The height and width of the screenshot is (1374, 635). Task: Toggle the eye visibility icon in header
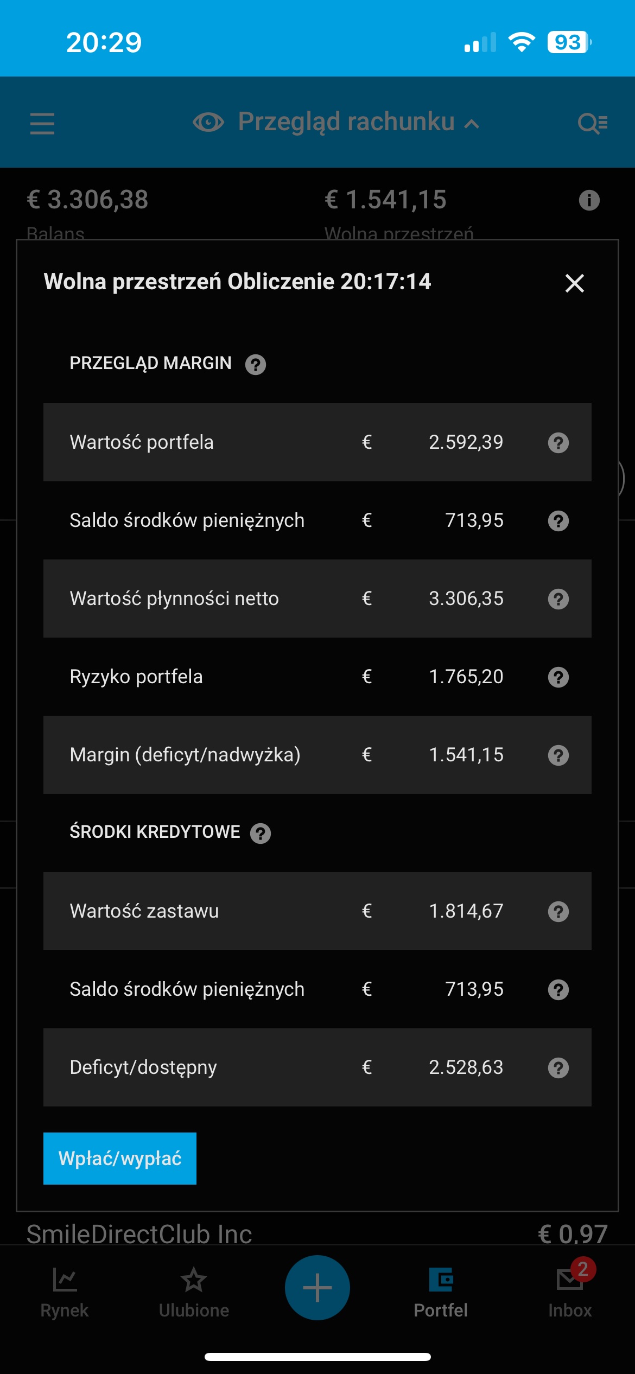(x=208, y=123)
